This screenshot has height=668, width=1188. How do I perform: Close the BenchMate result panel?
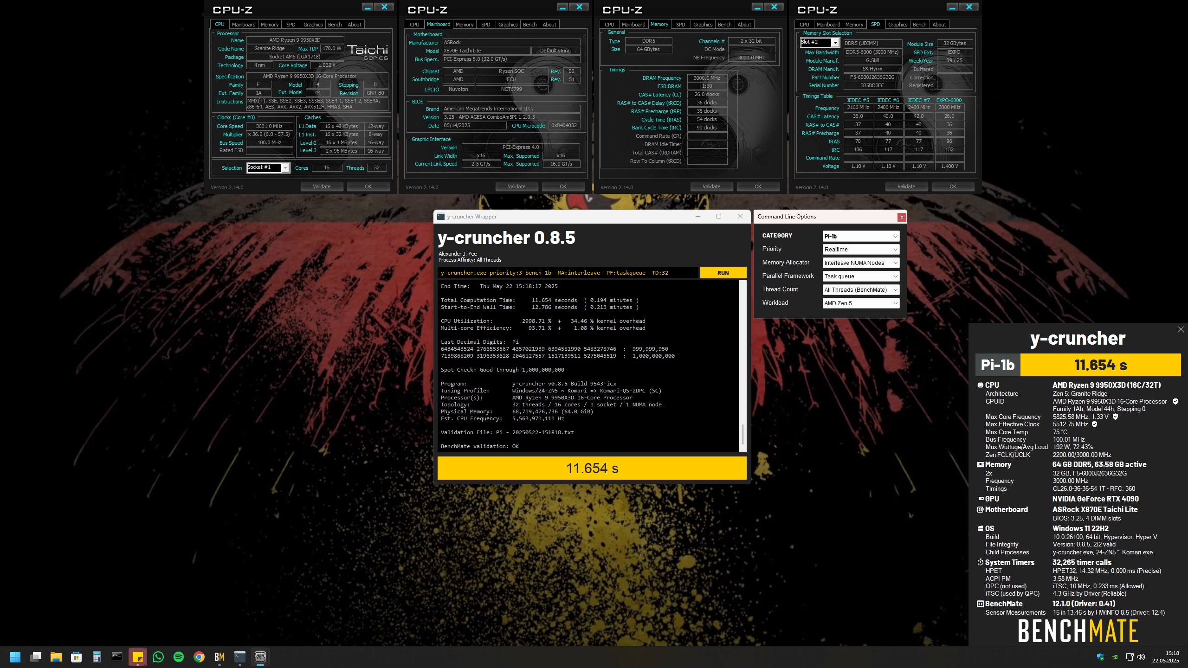point(1181,329)
